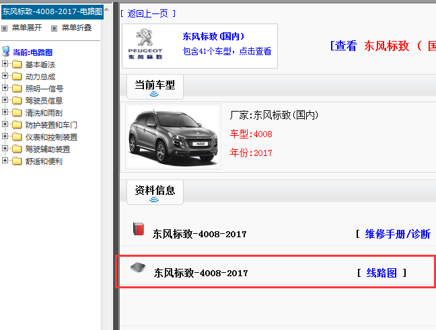Expand the 清洗和雨刮 tree node
The height and width of the screenshot is (330, 436).
pos(5,112)
